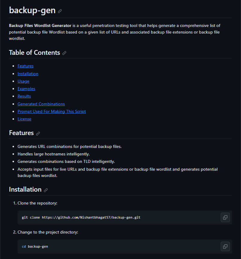Click the 'Handles large hostnames intelligently' bullet
Screen dimensions: 241x259
pyautogui.click(x=53, y=154)
